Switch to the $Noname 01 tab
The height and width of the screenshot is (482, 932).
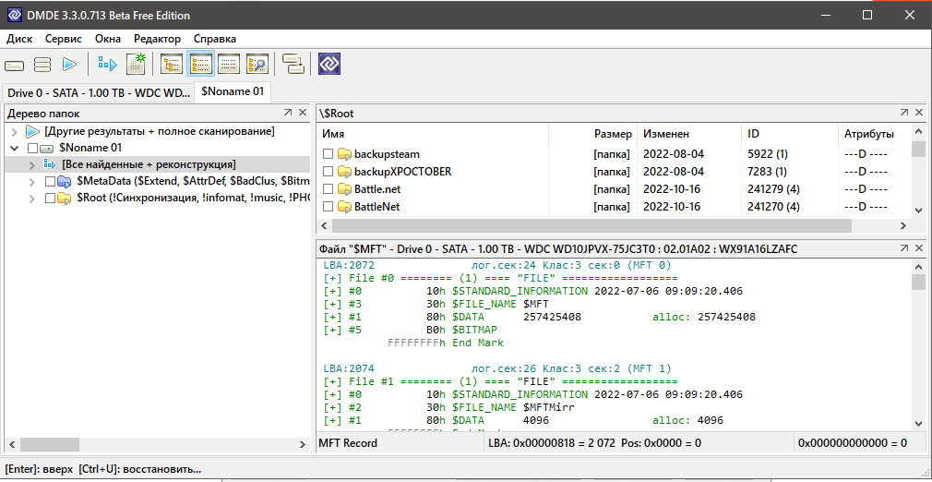click(x=233, y=92)
